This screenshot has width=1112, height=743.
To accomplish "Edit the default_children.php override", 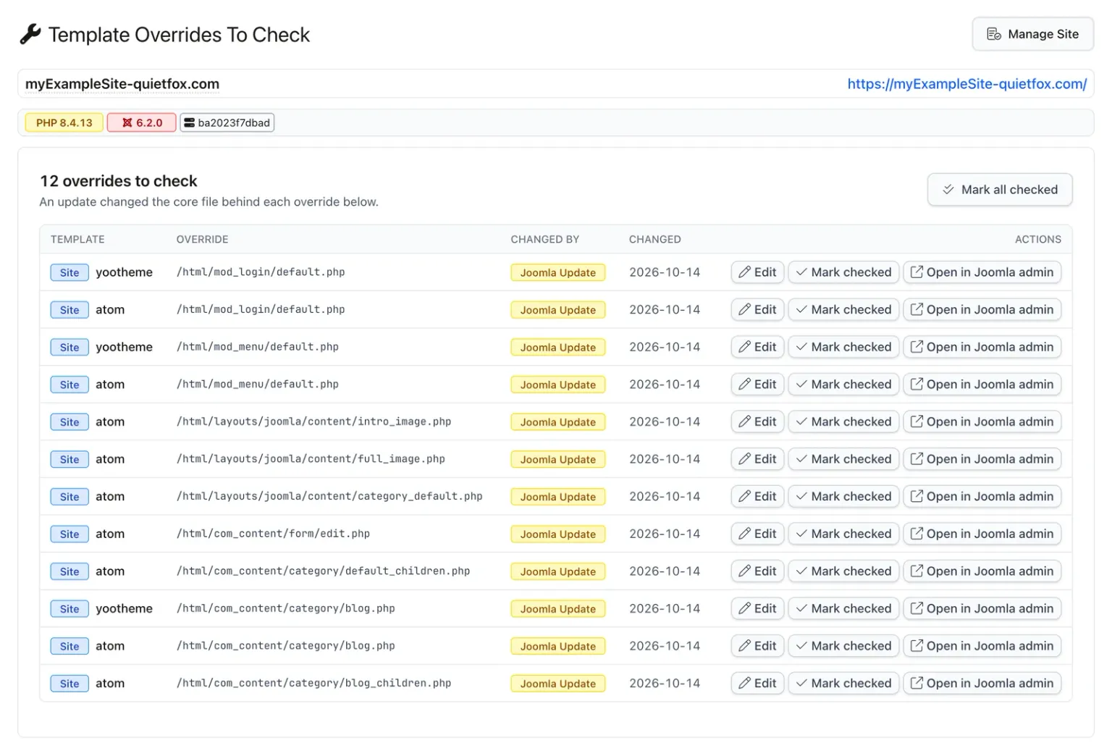I will pos(757,571).
